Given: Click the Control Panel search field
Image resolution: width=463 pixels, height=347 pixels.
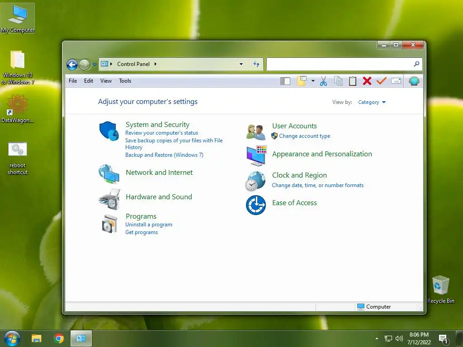Looking at the screenshot, I should point(344,64).
